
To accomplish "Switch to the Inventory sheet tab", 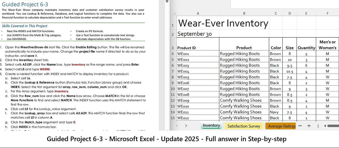I will coord(211,125).
